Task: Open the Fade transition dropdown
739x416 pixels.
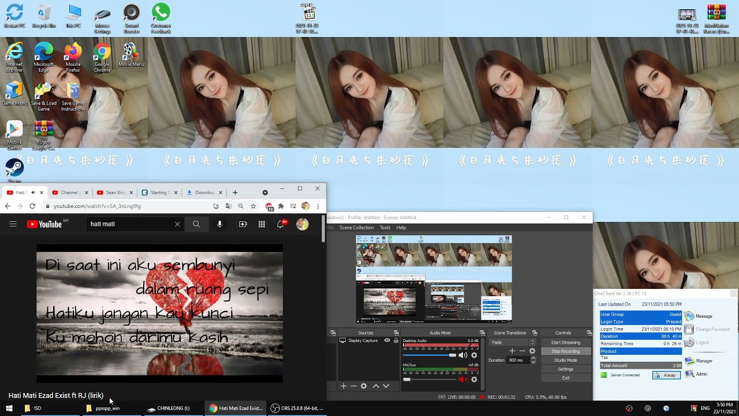Action: coord(513,342)
